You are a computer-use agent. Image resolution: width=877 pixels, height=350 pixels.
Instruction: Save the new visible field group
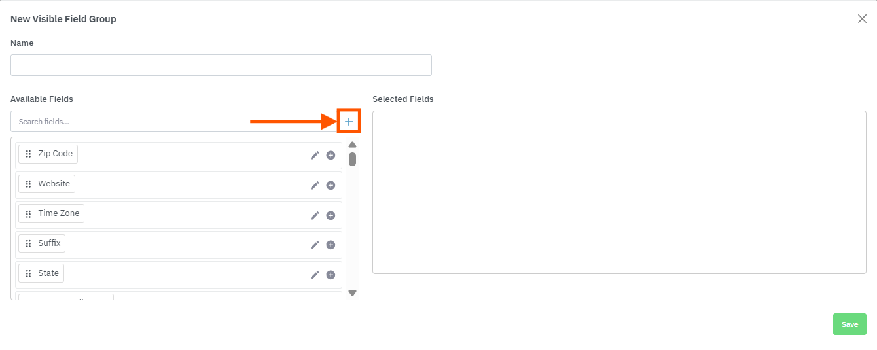pos(850,324)
